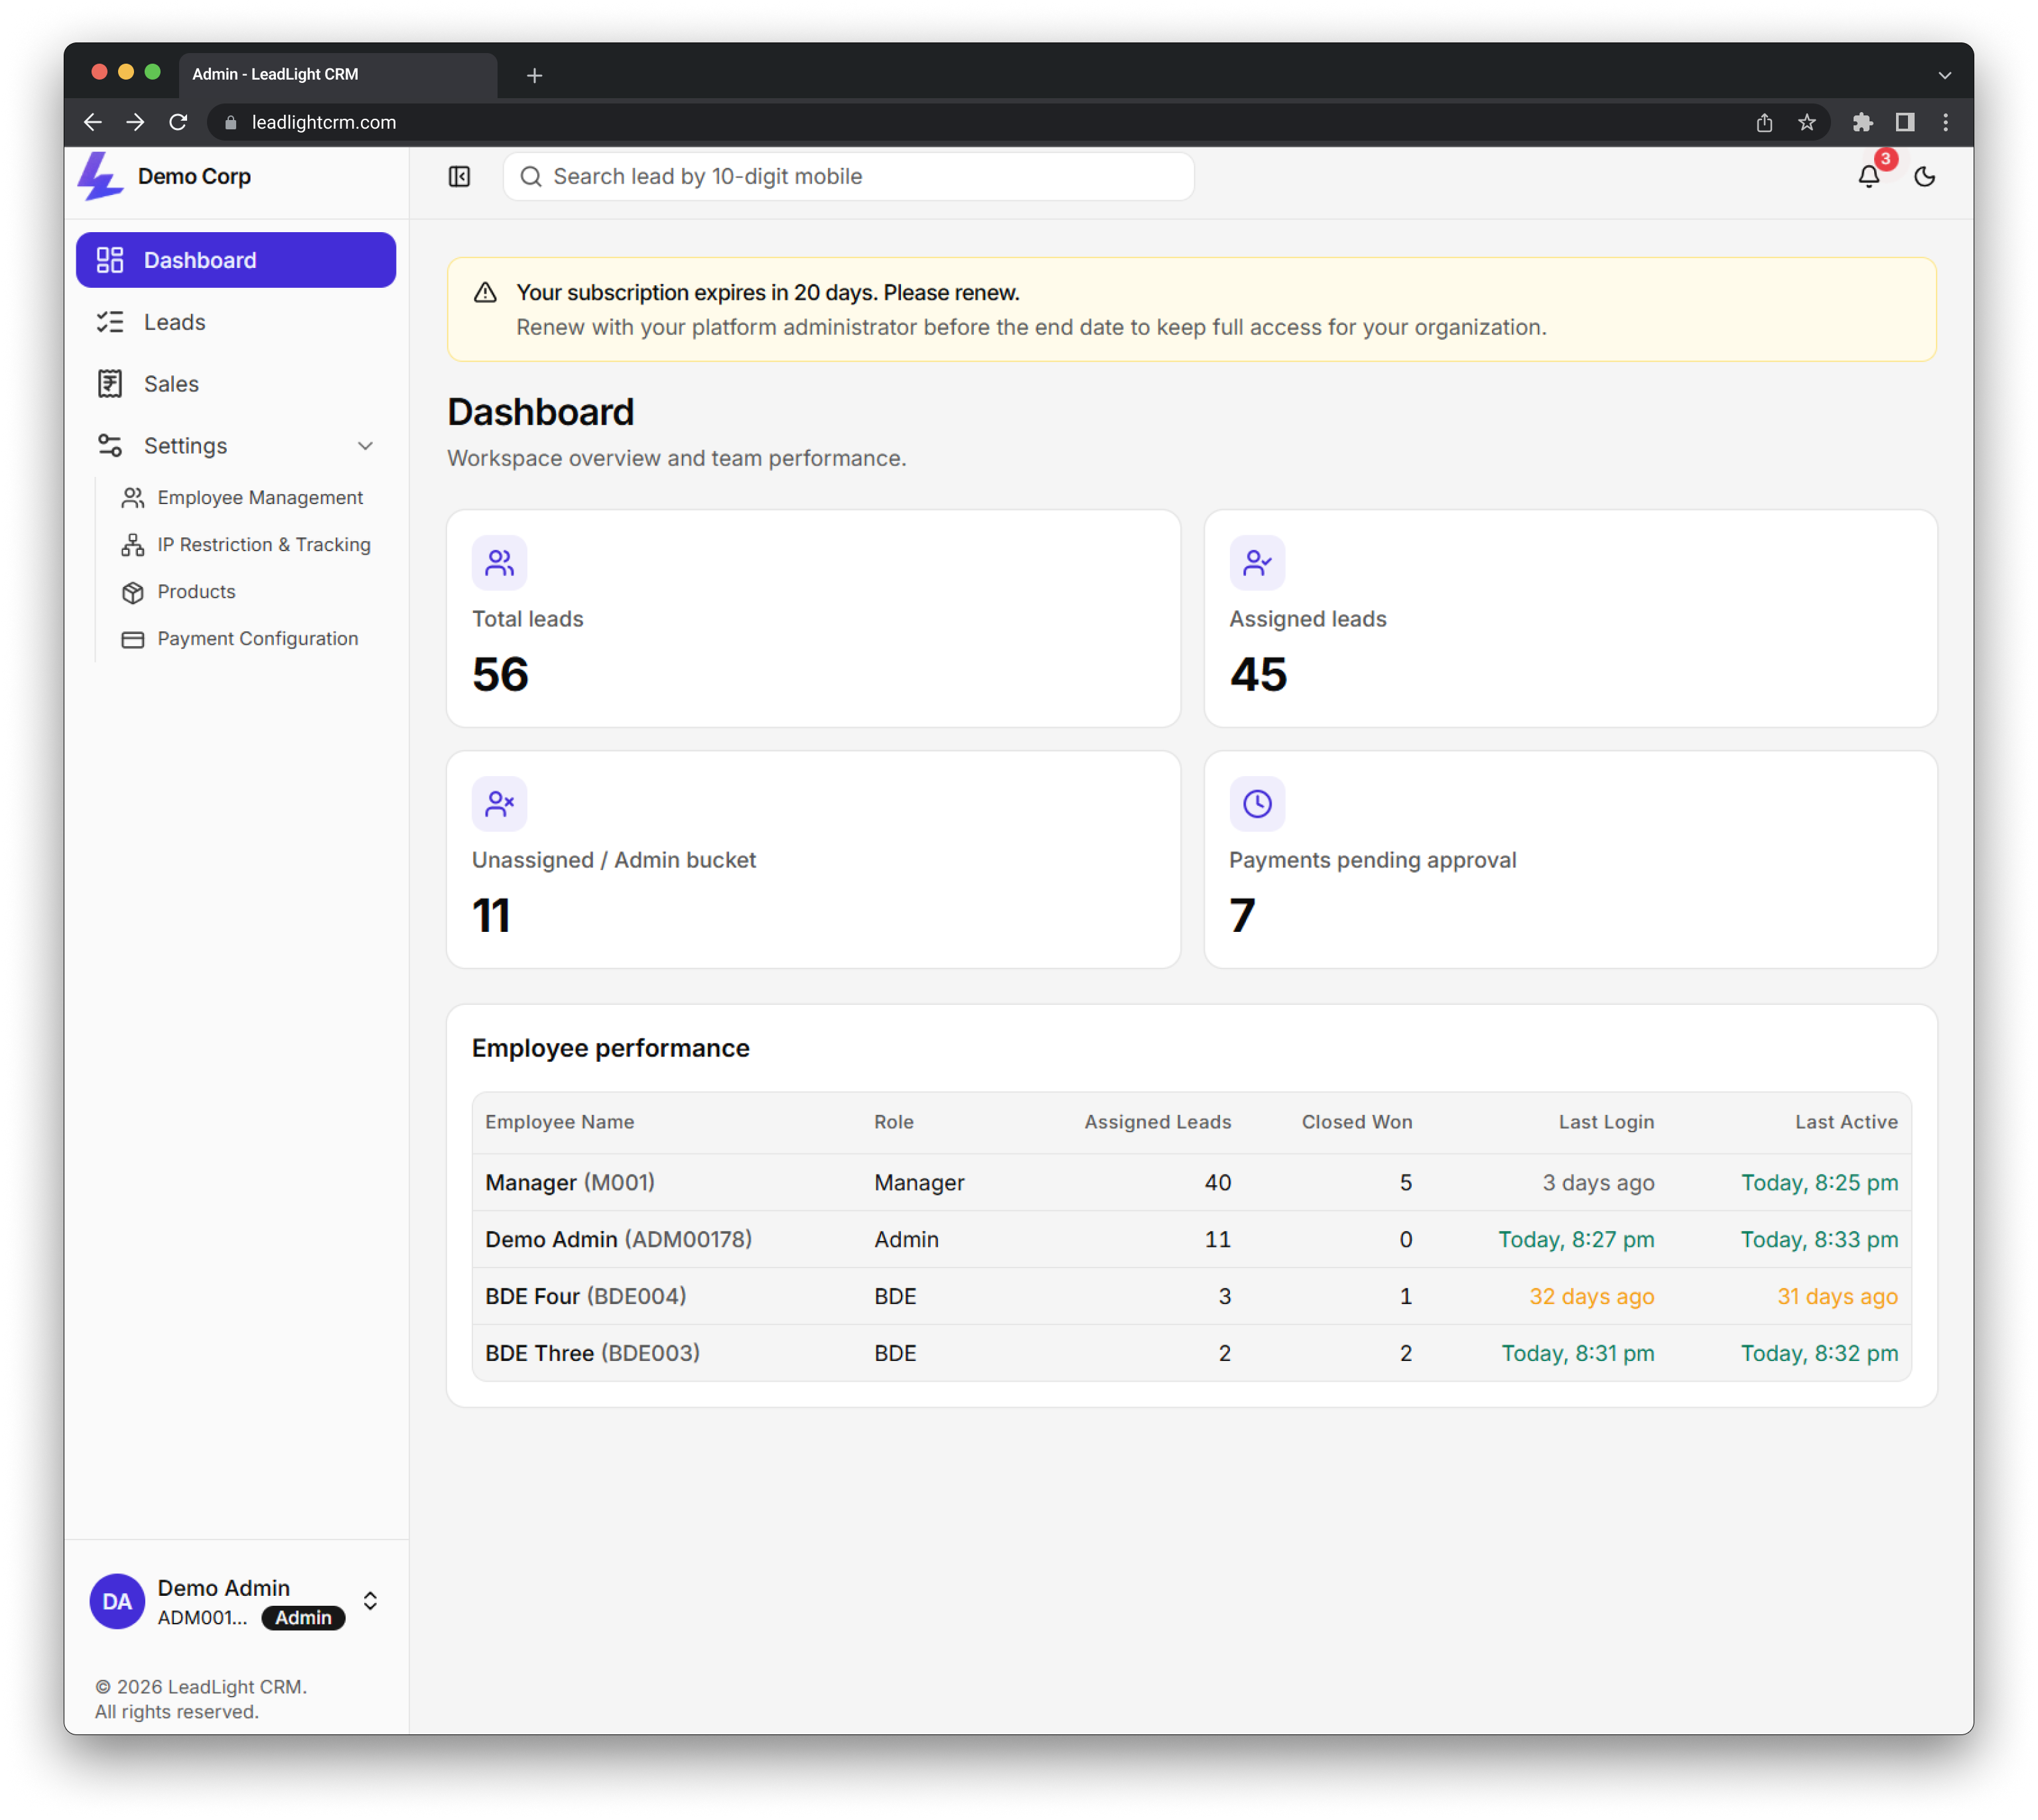Open a new browser tab
The image size is (2038, 1820).
(534, 75)
